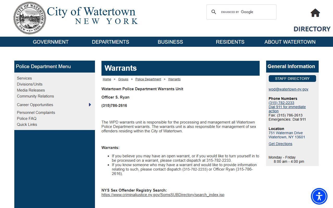Open Quick Links in the police menu

[27, 125]
